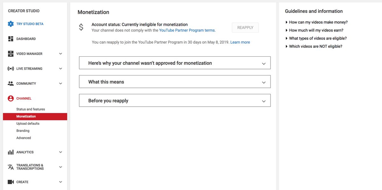Image resolution: width=382 pixels, height=190 pixels.
Task: Open the Dashboard menu item
Action: coord(26,39)
